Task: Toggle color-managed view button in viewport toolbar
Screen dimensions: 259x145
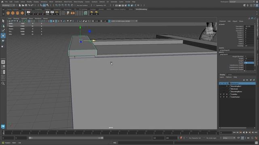Action: pos(109,21)
